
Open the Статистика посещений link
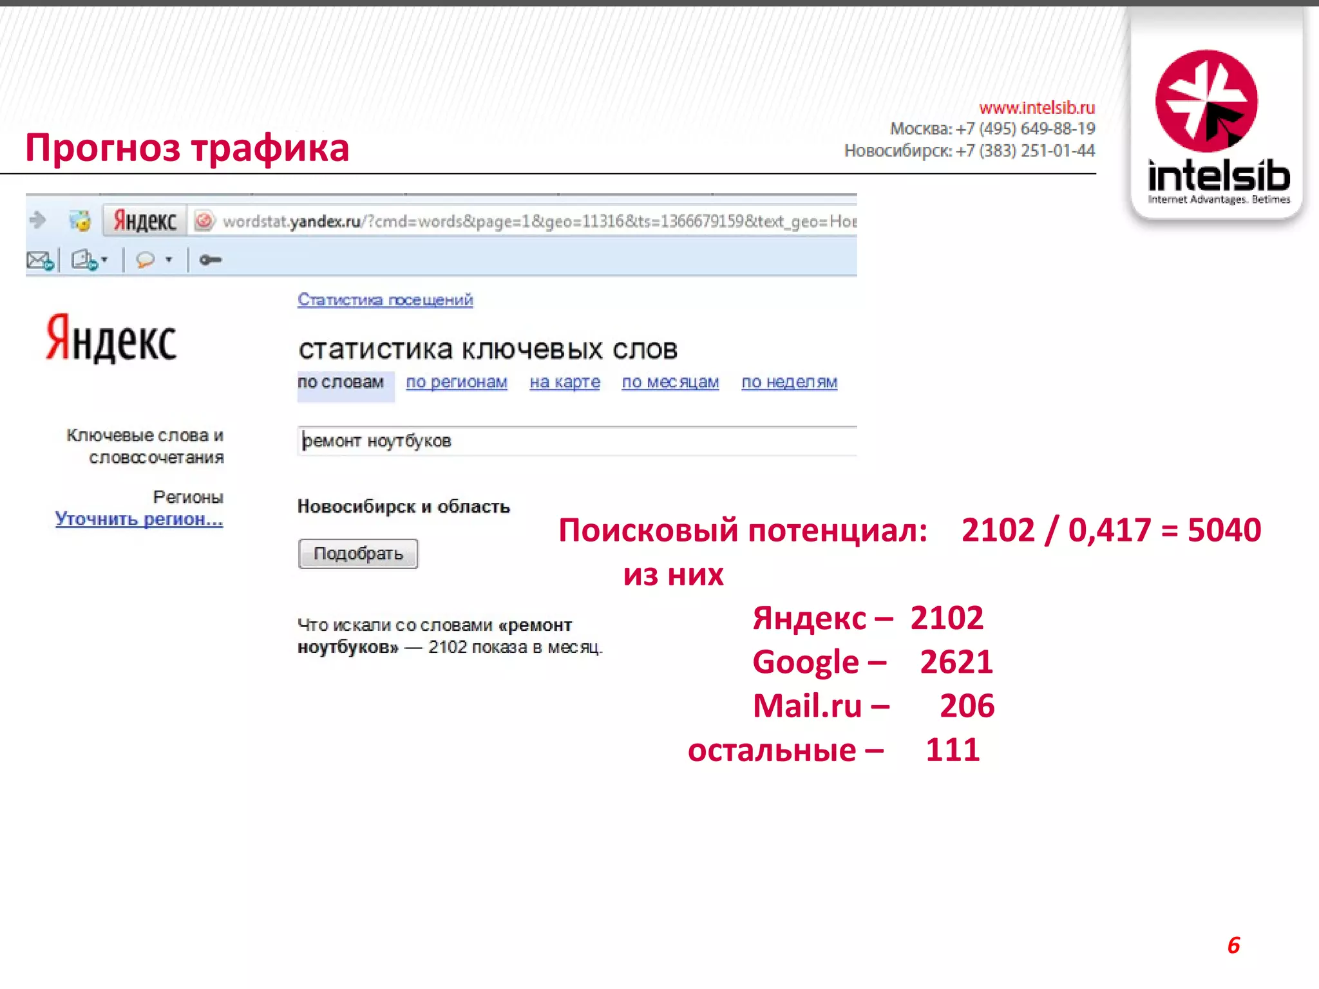[385, 299]
